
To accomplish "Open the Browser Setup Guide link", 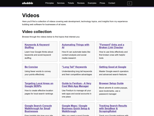I will (x=111, y=83).
